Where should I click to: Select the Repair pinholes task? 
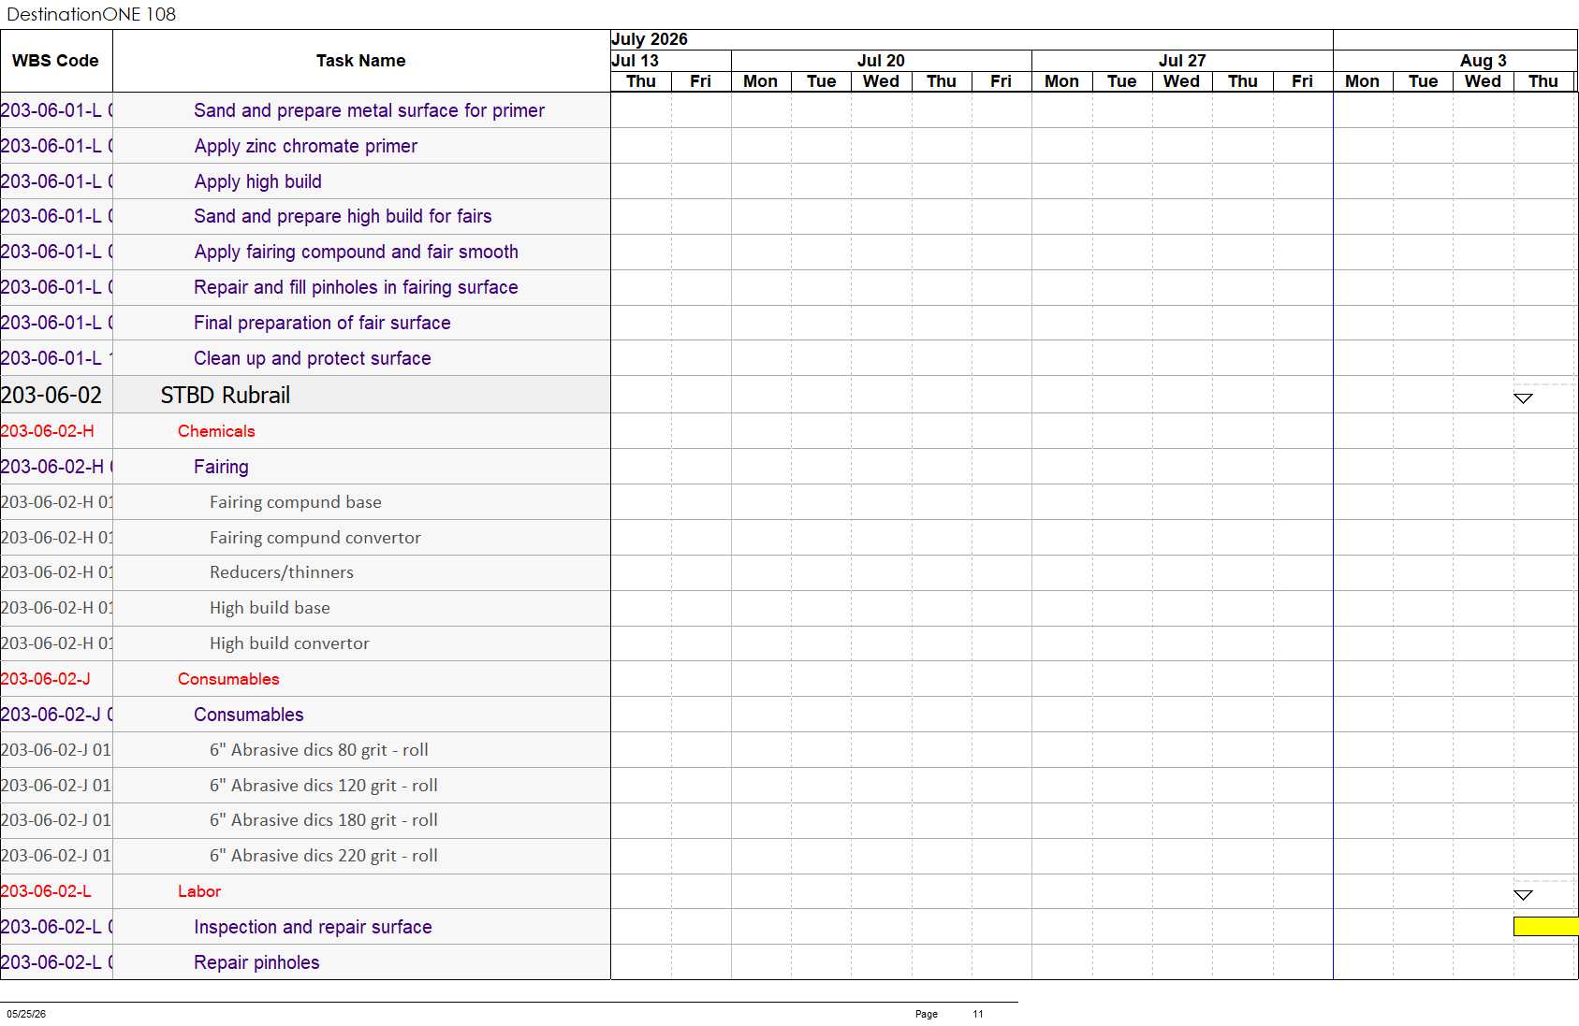point(256,962)
